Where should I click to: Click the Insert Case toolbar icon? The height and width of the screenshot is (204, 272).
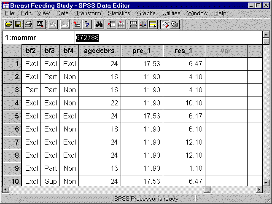click(x=111, y=24)
